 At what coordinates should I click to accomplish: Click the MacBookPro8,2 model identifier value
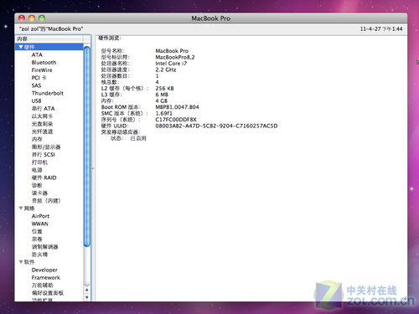[175, 57]
